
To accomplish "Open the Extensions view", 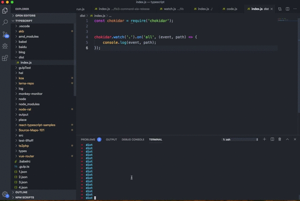I will 5,58.
